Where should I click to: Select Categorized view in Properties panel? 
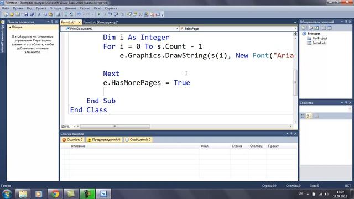pyautogui.click(x=303, y=116)
